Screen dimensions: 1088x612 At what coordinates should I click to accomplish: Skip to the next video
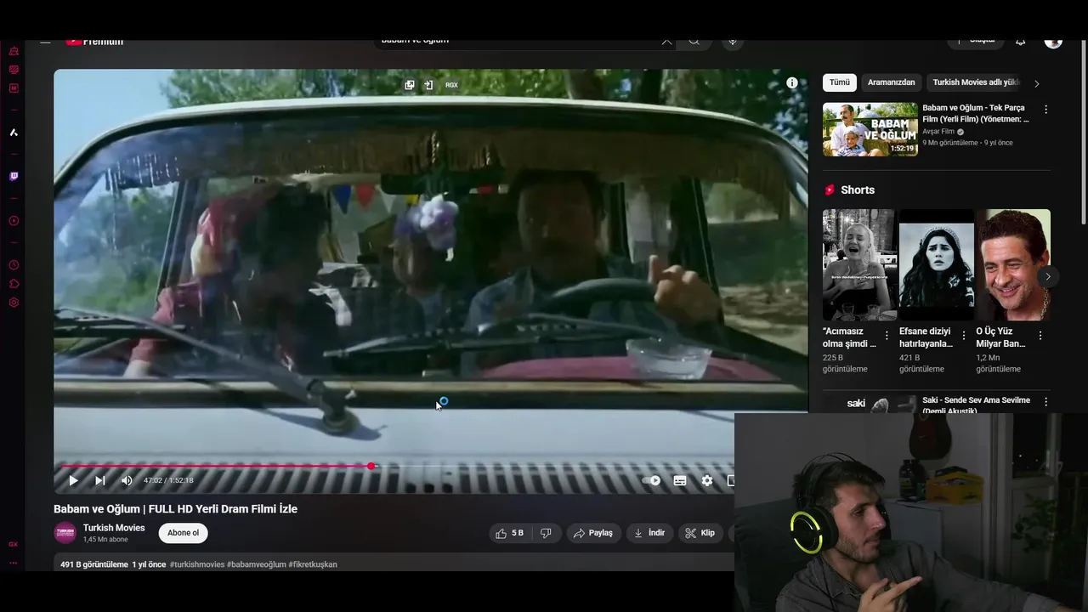click(x=100, y=480)
